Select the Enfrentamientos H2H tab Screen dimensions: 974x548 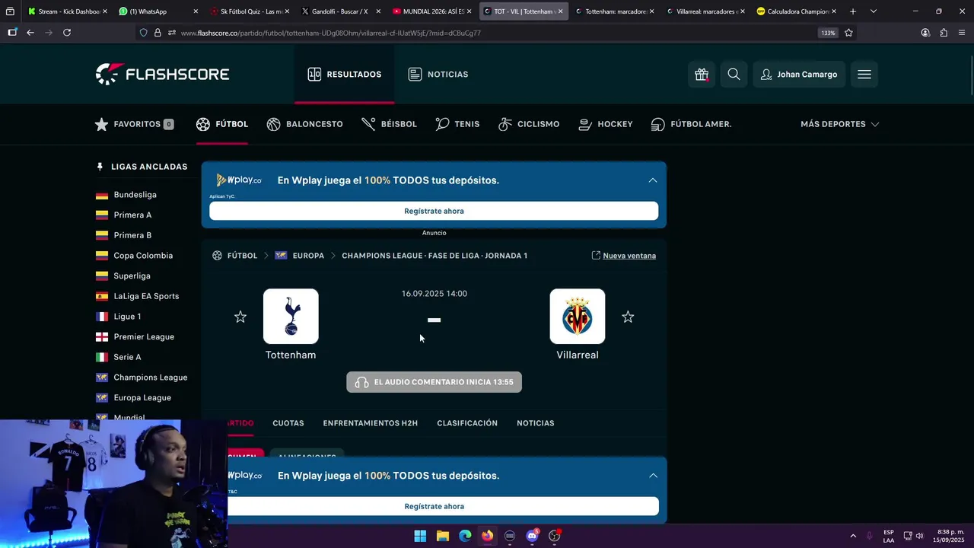coord(371,423)
